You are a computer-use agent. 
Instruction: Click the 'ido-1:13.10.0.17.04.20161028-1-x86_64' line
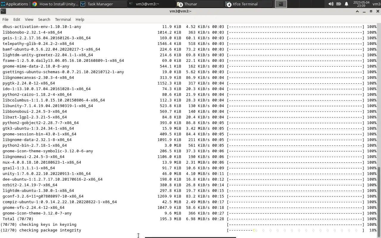coord(47,89)
